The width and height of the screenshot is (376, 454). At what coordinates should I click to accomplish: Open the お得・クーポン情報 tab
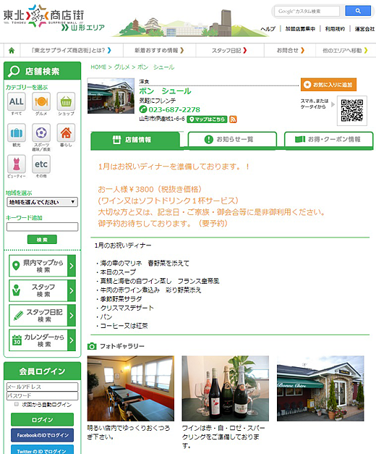pos(328,140)
